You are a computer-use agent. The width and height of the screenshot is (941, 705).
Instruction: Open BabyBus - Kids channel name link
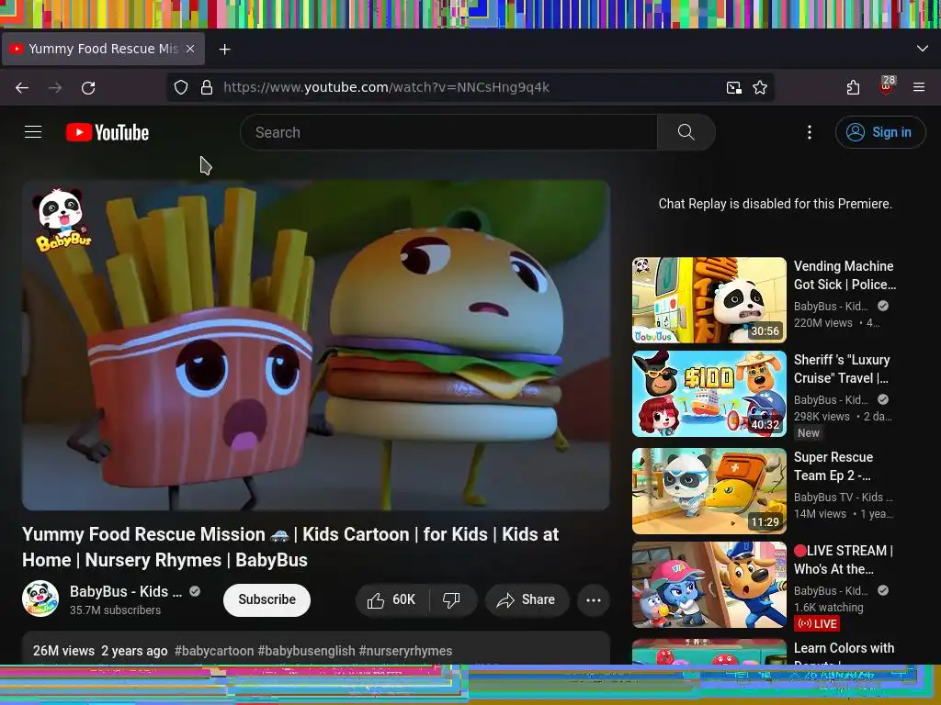click(x=125, y=592)
